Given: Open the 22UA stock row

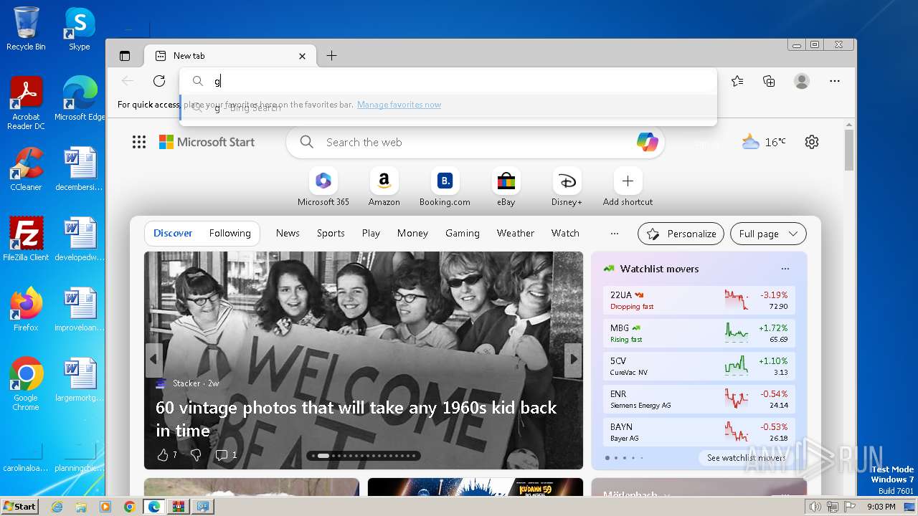Looking at the screenshot, I should click(x=699, y=300).
